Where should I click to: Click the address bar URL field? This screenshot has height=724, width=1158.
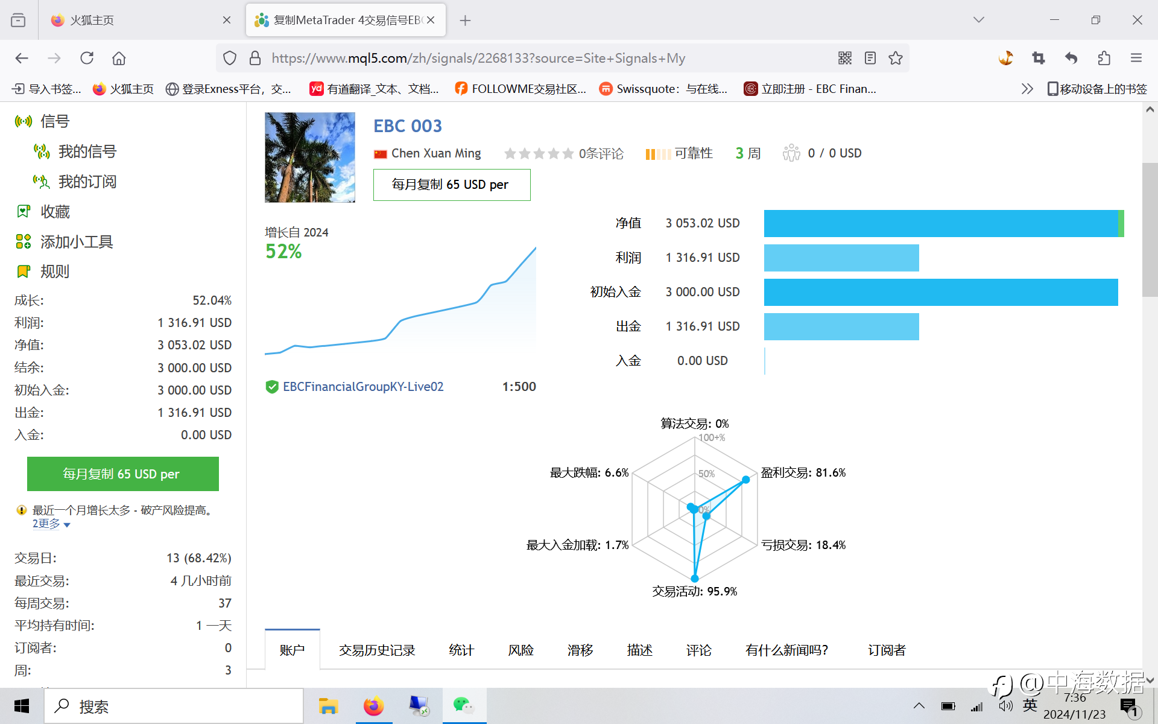478,58
